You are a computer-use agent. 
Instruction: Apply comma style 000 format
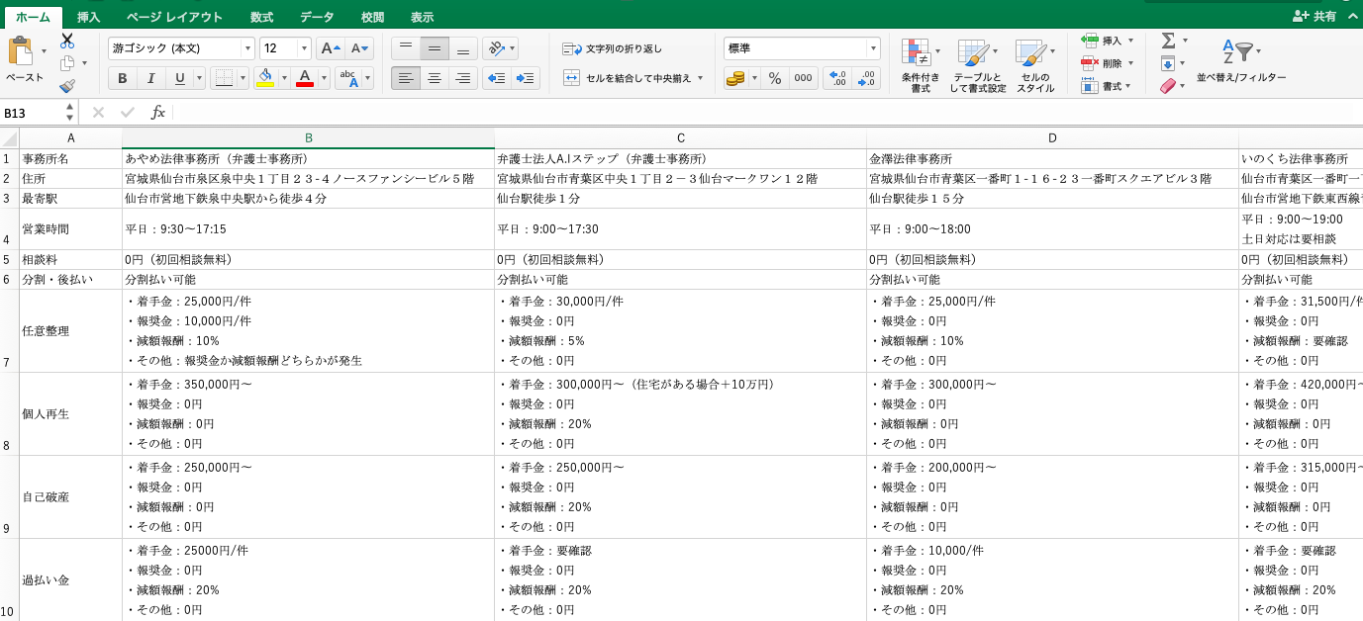(803, 78)
